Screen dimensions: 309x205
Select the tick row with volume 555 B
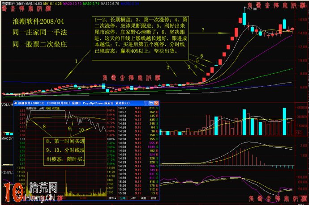click(x=138, y=143)
